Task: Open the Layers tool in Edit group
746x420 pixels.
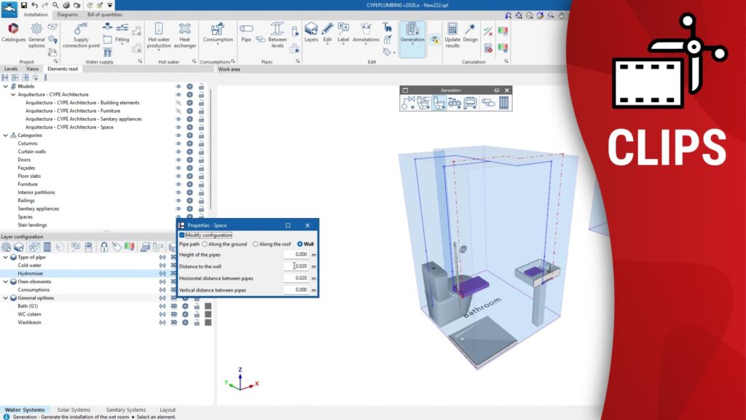Action: 311,33
